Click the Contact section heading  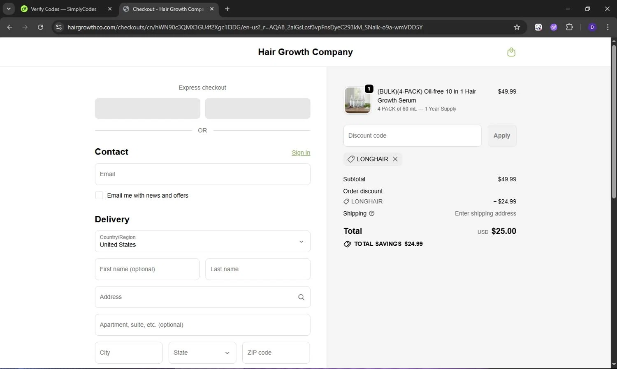111,152
